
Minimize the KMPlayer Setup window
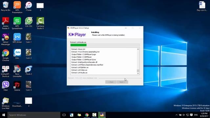tap(126, 28)
